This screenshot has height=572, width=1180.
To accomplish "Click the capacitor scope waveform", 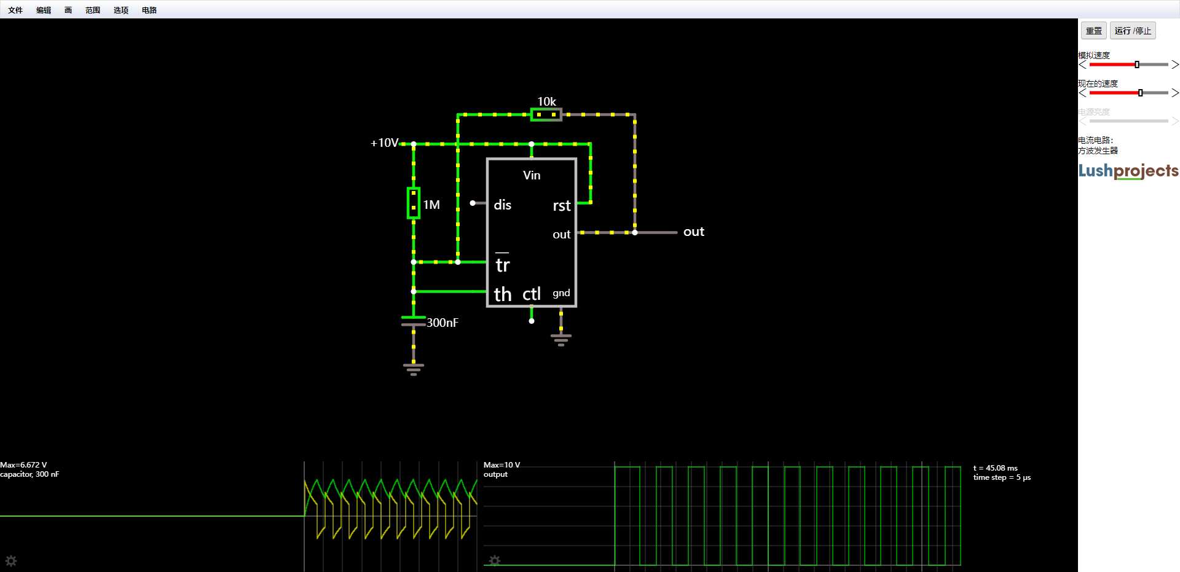I will coord(391,509).
